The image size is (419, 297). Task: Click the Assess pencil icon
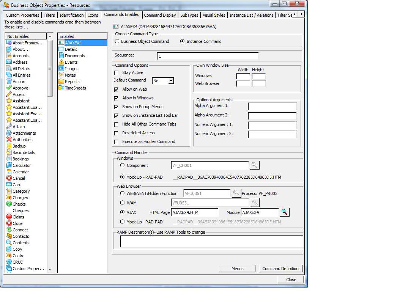pyautogui.click(x=9, y=94)
